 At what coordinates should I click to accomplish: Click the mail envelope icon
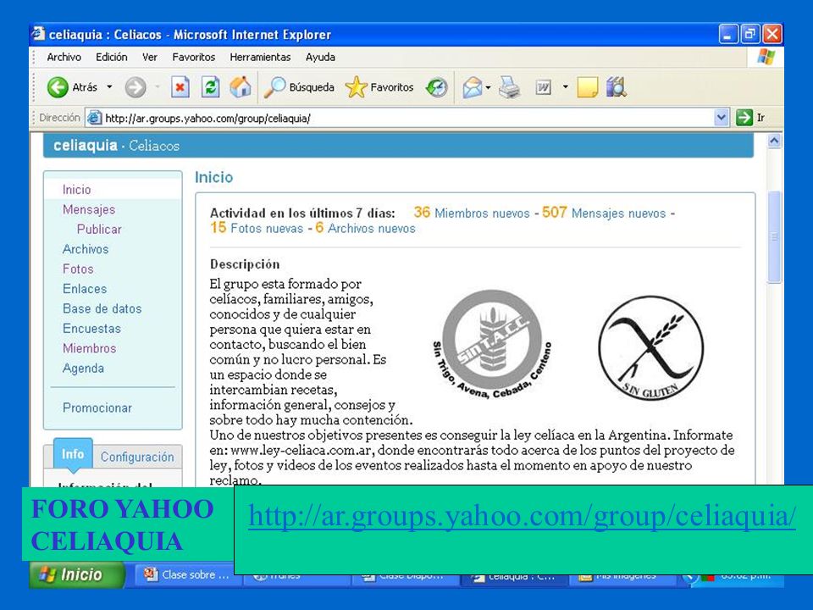click(x=473, y=87)
